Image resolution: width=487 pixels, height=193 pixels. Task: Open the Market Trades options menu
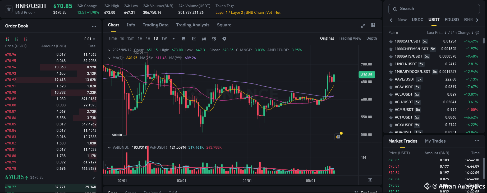(x=477, y=140)
